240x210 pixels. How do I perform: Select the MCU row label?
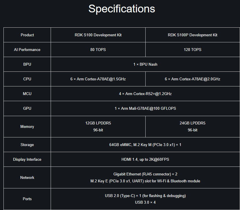coord(27,94)
